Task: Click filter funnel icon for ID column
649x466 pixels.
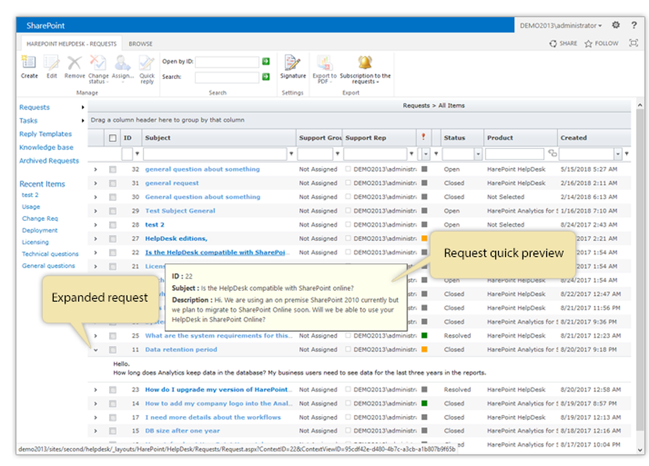Action: click(137, 154)
